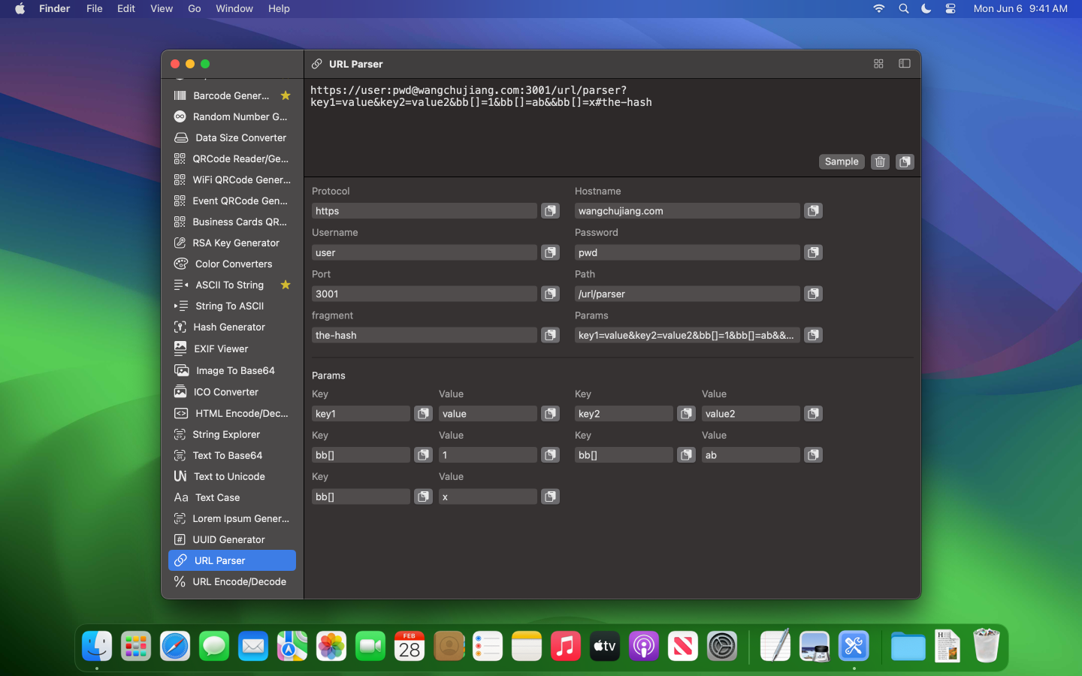Select UUID Generator

click(x=232, y=539)
